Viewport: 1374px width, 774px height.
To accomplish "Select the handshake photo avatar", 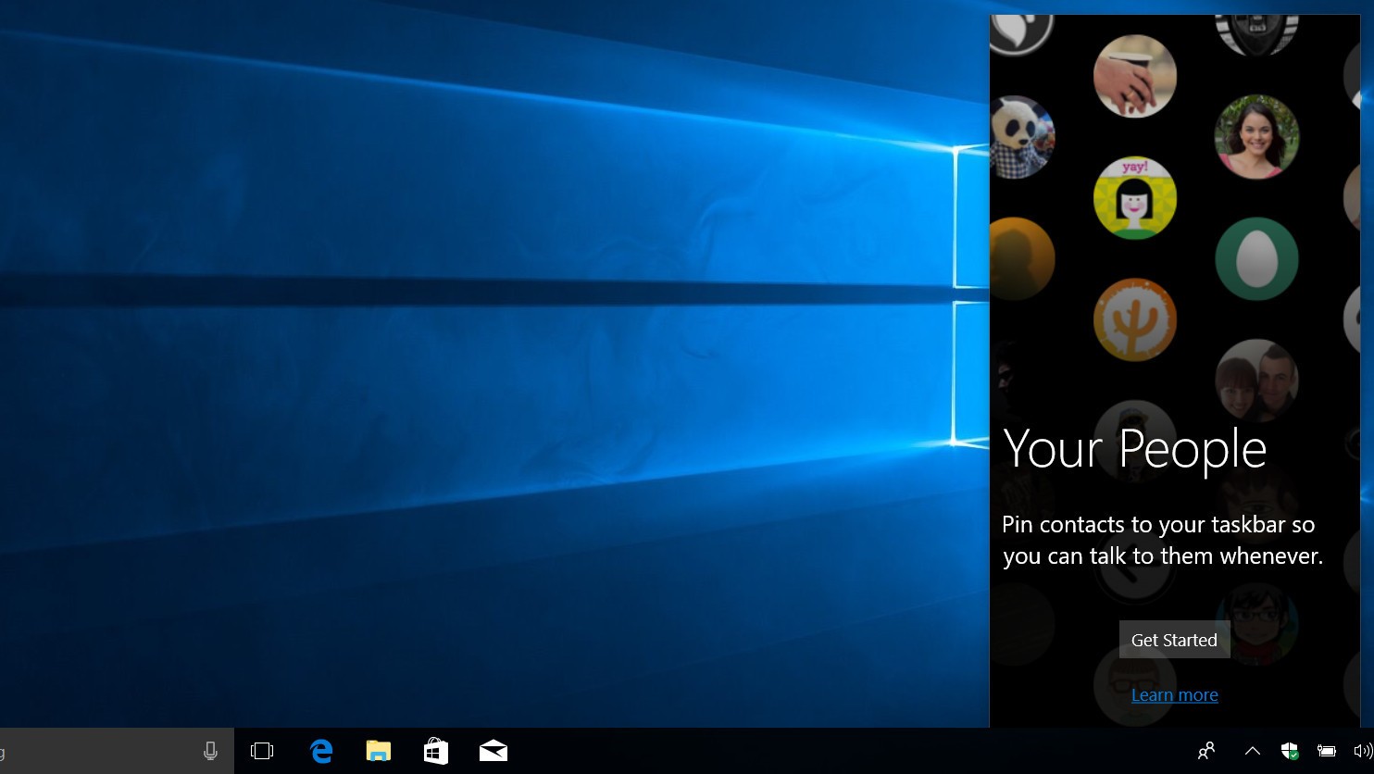I will [x=1135, y=76].
